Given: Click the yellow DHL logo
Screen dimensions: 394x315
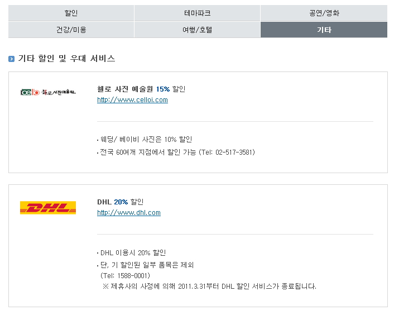Looking at the screenshot, I should (x=47, y=208).
